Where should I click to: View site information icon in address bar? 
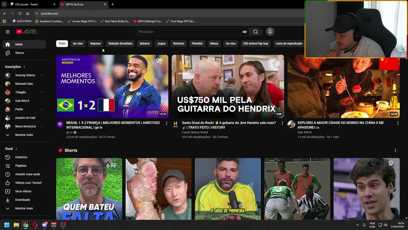click(x=37, y=13)
